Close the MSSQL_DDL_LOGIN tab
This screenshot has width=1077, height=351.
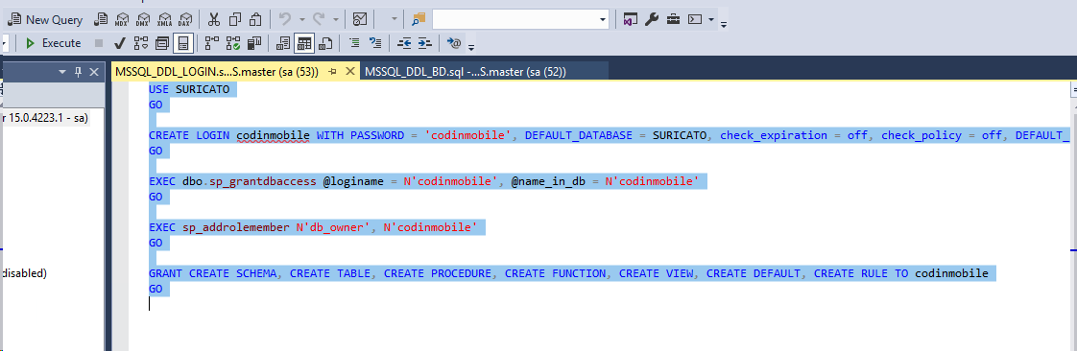pyautogui.click(x=349, y=71)
